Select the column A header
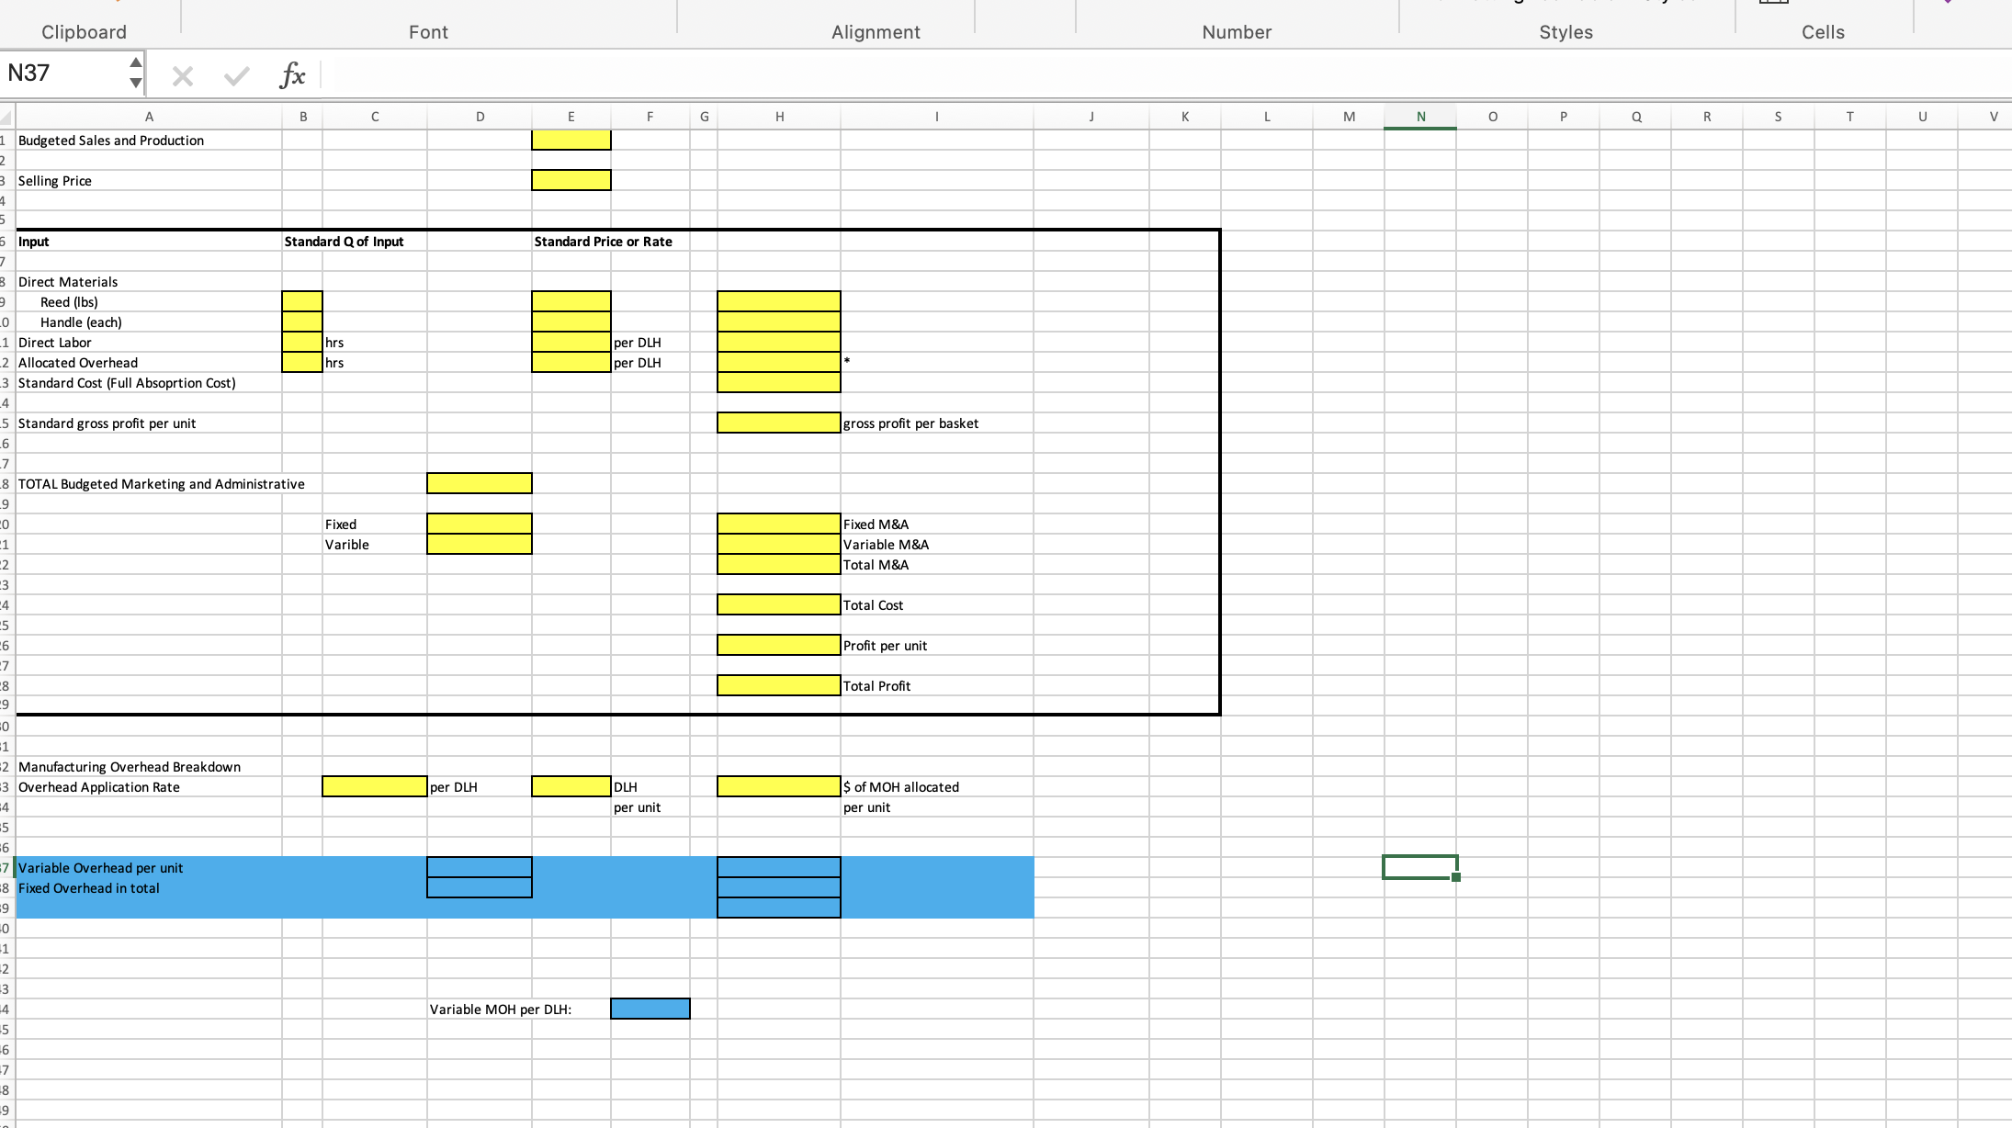The image size is (2012, 1128). coord(149,117)
